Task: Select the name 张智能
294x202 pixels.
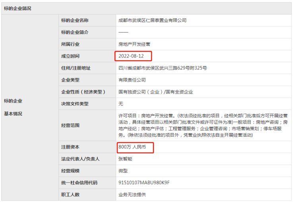Action: 125,159
